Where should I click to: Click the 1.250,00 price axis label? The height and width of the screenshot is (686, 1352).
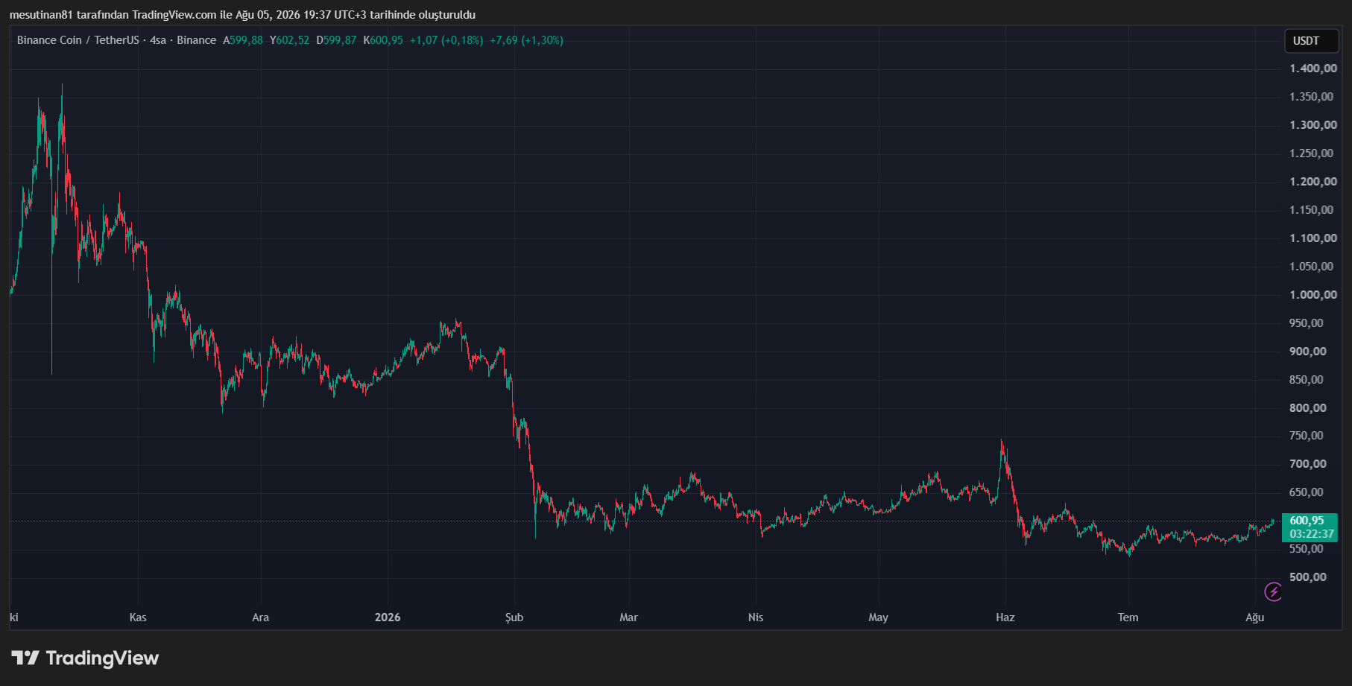(x=1312, y=153)
